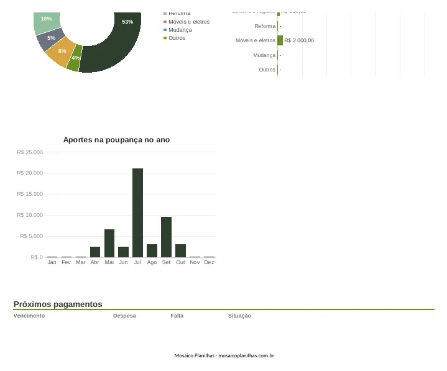This screenshot has height=371, width=447.
Task: Click the 'R$ 25.000' axis value
Action: [x=30, y=152]
